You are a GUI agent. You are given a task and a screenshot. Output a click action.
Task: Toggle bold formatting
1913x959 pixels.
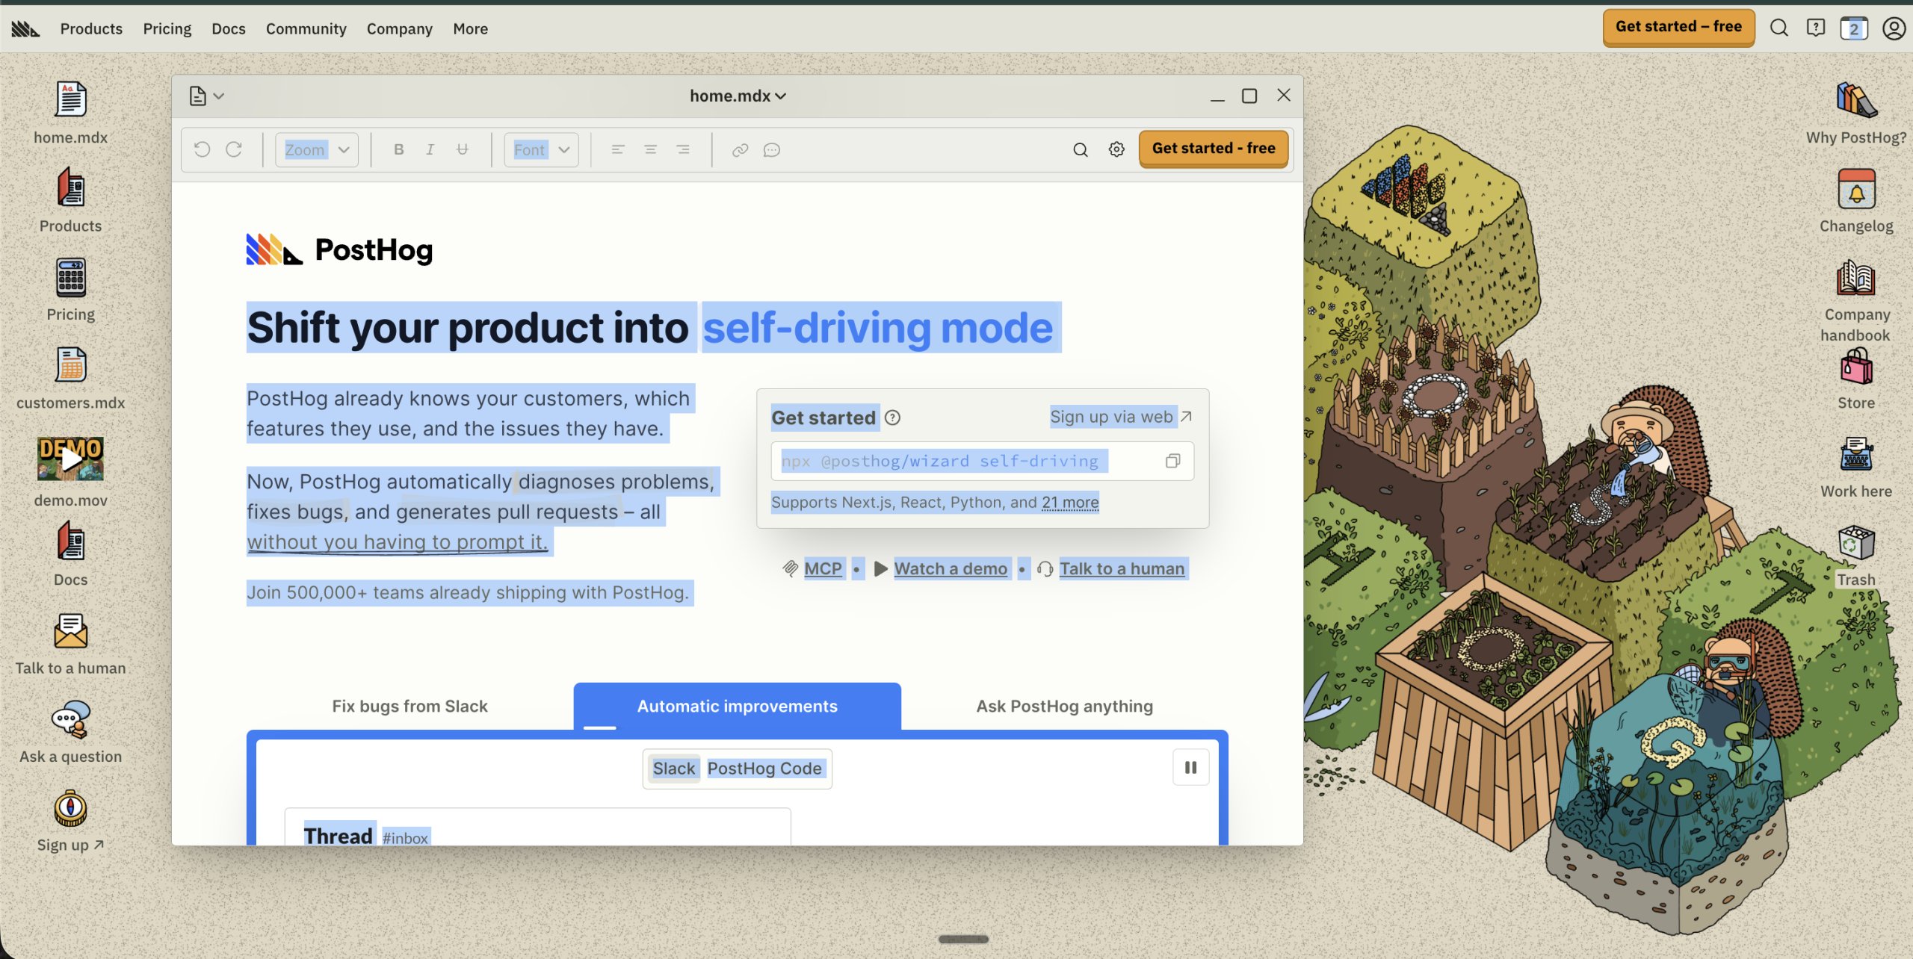[x=399, y=149]
